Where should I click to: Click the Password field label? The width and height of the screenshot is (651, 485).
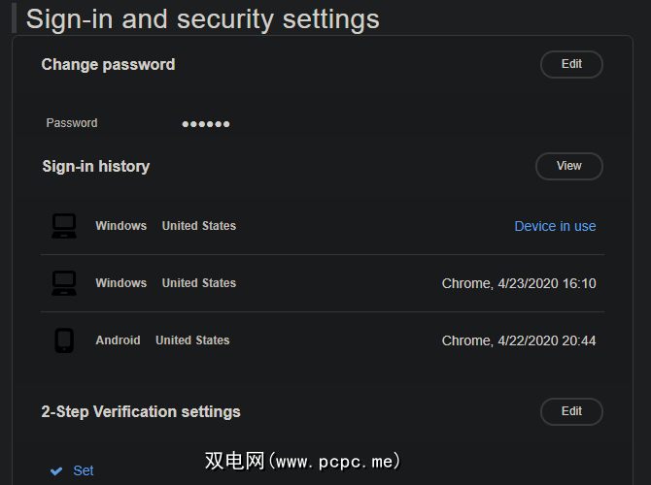point(72,123)
